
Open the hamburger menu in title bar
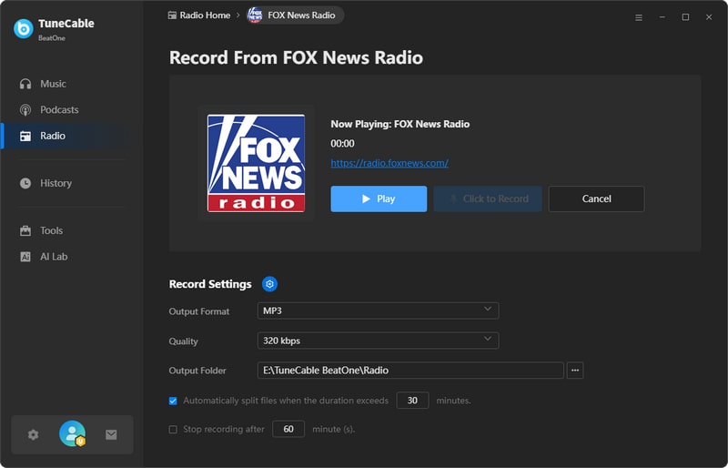(639, 17)
